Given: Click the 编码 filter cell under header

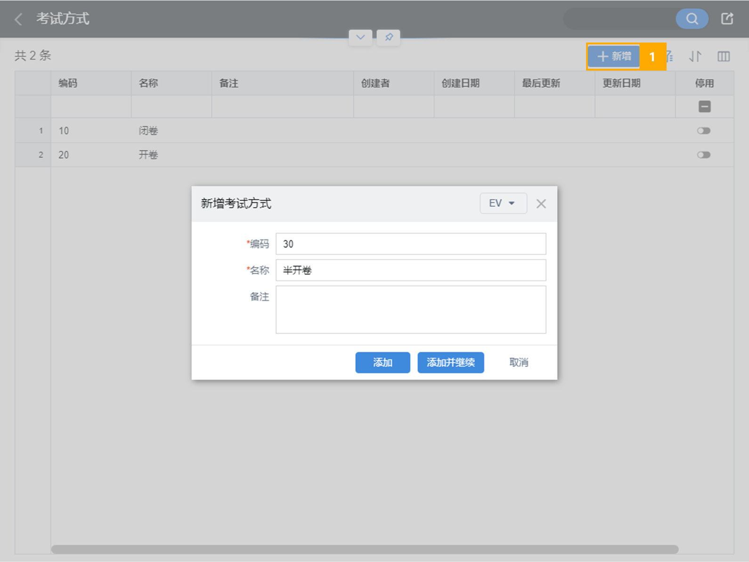Looking at the screenshot, I should click(x=91, y=106).
